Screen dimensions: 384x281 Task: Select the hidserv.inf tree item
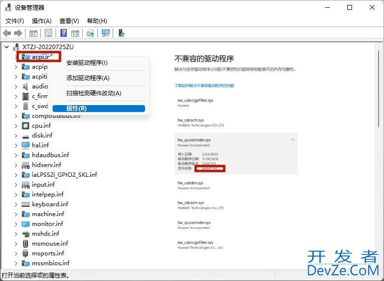coord(47,165)
